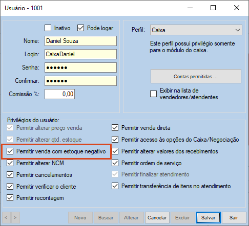Toggle Permitir verificar o cliente
This screenshot has width=249, height=226.
10,187
